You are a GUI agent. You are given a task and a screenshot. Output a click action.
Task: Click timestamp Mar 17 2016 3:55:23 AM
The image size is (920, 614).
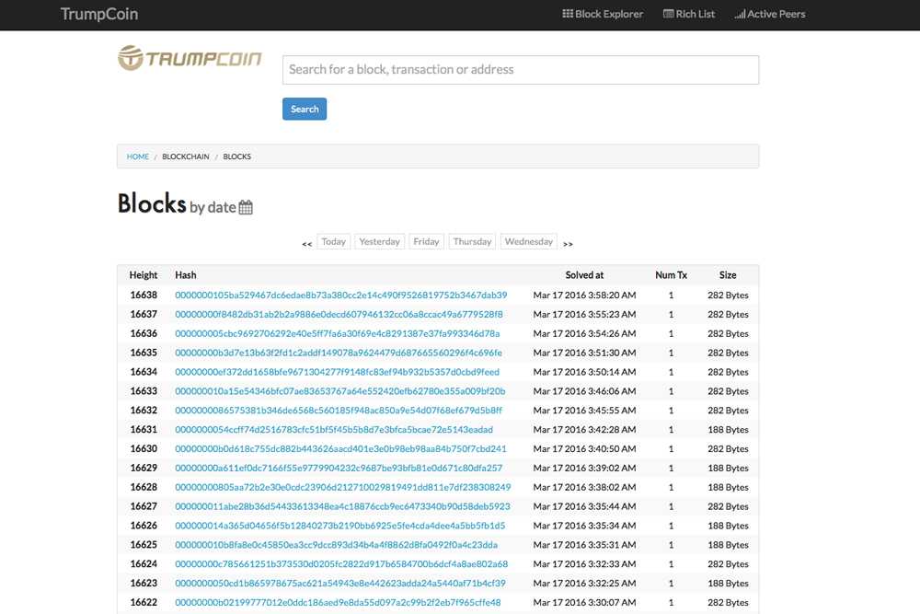pos(584,315)
